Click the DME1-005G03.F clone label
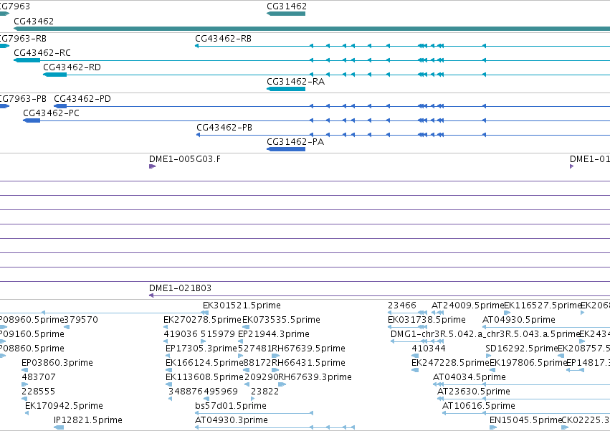This screenshot has width=610, height=431. pyautogui.click(x=185, y=159)
